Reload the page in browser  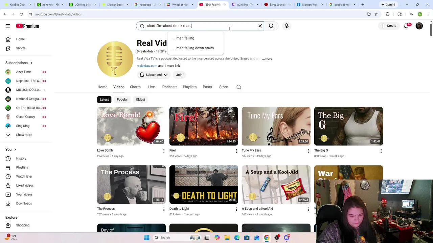(x=21, y=14)
